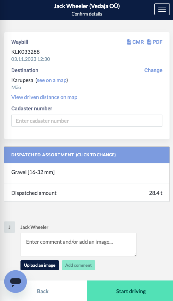Change the destination
Screen dimensions: 173x301
click(153, 70)
